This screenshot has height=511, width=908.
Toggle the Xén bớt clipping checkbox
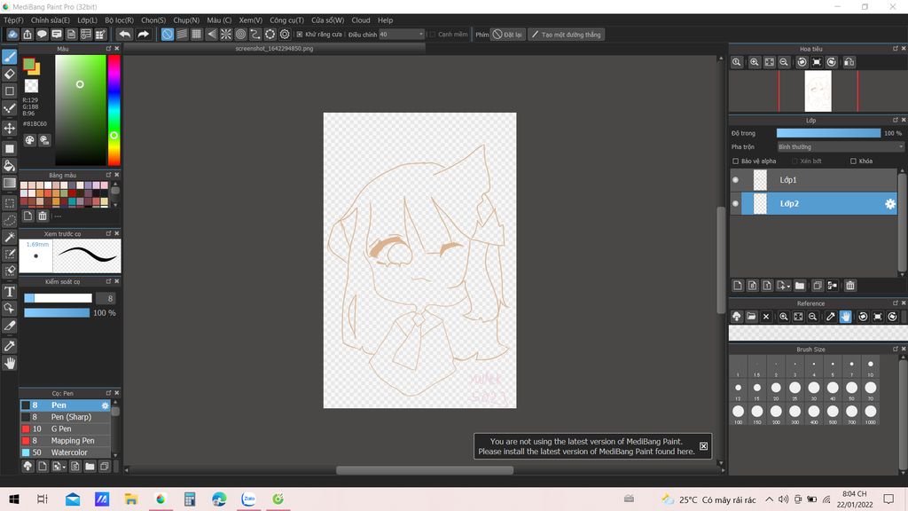794,161
